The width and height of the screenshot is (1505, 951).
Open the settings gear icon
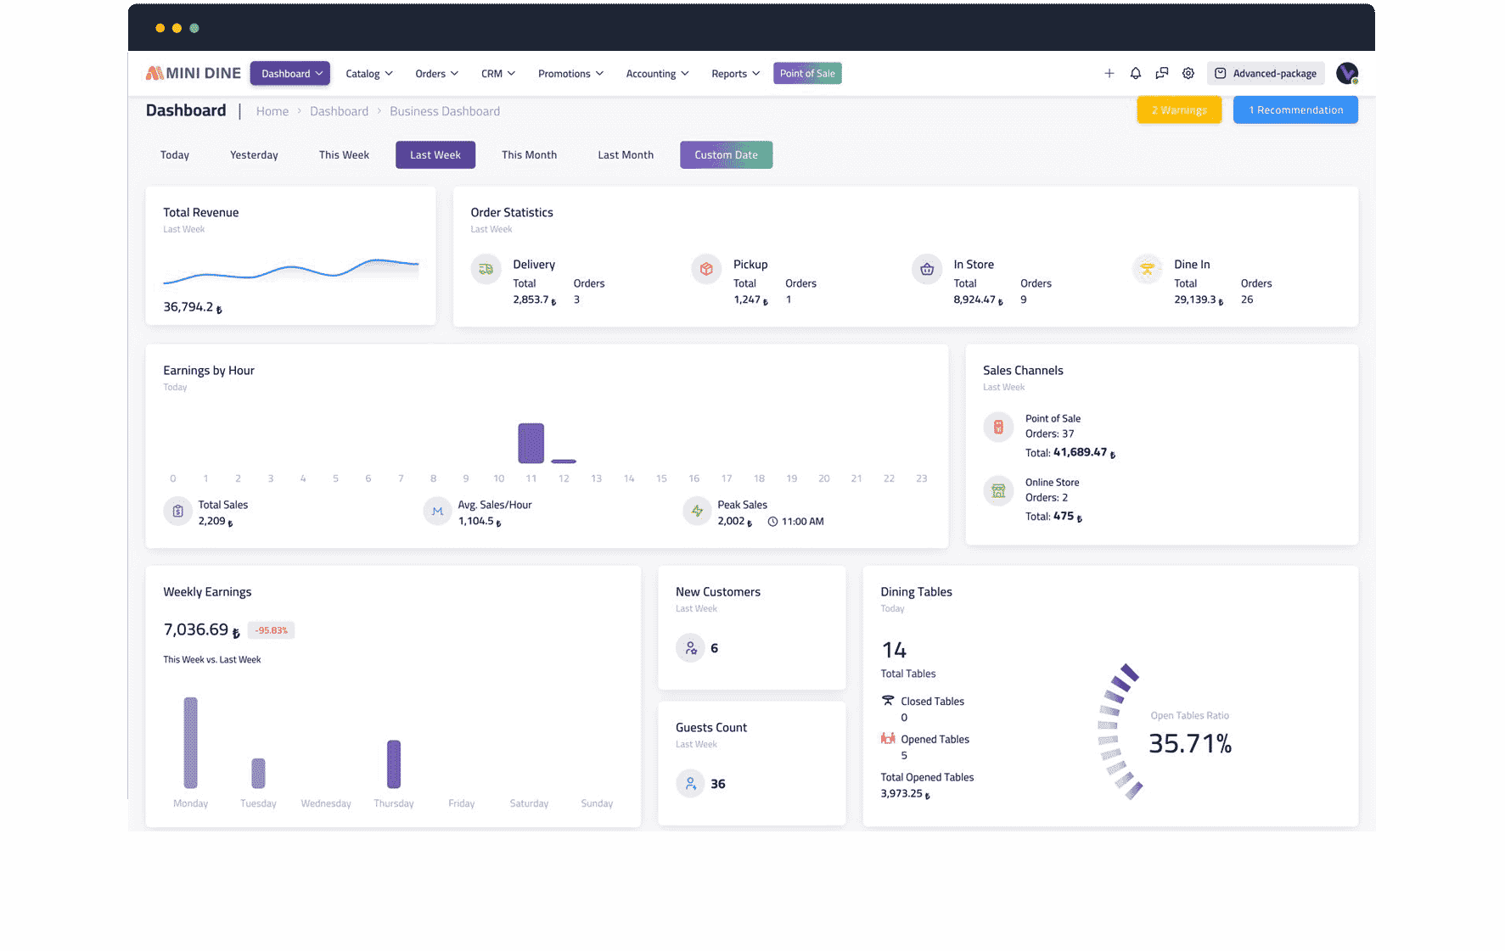tap(1188, 74)
